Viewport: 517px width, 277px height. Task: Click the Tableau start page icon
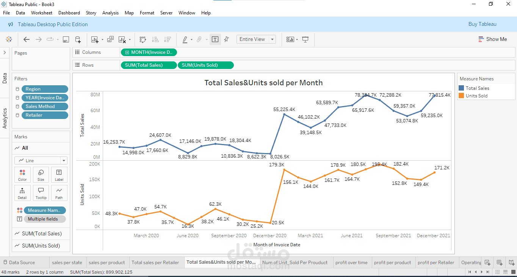9,39
